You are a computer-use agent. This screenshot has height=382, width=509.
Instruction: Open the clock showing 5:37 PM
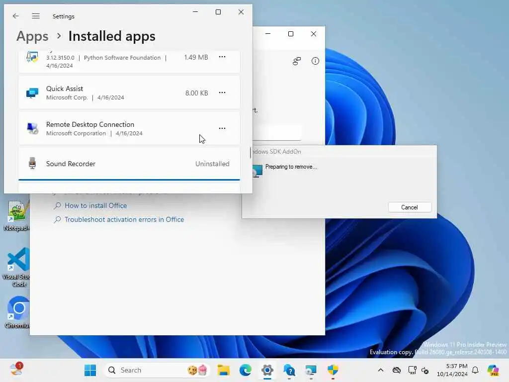(452, 370)
